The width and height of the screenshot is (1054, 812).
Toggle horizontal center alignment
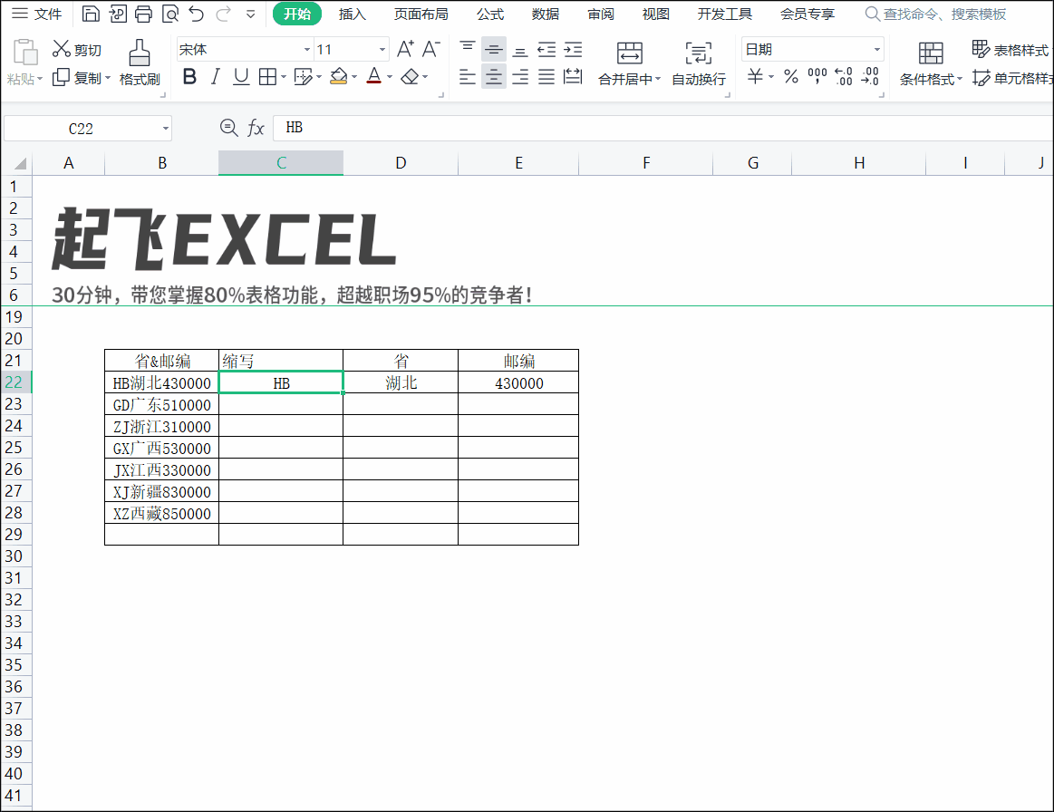click(x=493, y=77)
